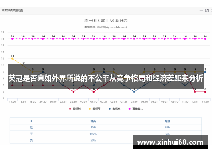212x153 pixels.
Task: Click the 65% cell in 胜 row
Action: [167, 128]
